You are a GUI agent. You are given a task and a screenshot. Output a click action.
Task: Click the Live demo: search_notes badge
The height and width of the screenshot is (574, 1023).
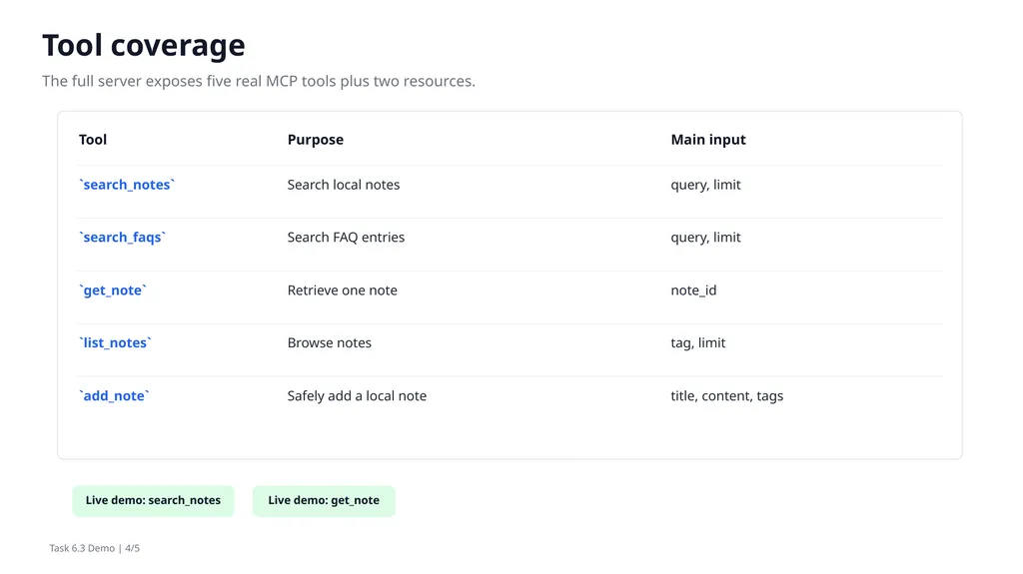(153, 500)
